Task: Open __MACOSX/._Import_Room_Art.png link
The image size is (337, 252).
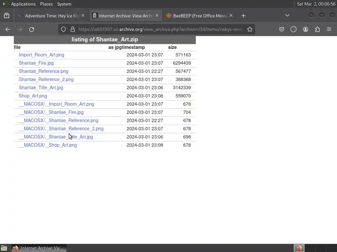Action: 56,104
